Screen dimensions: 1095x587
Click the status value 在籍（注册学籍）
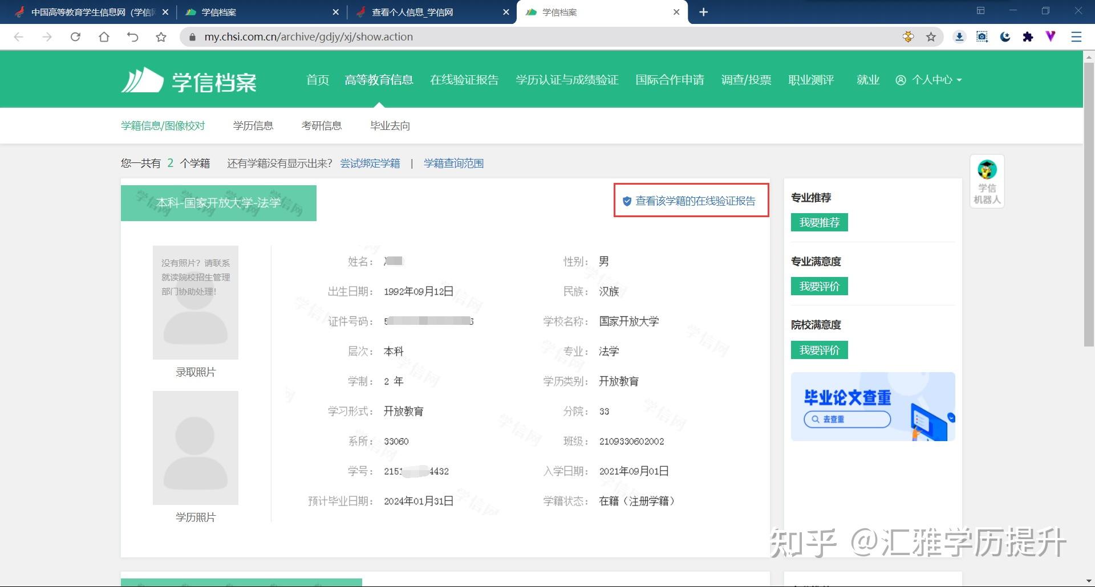point(639,502)
